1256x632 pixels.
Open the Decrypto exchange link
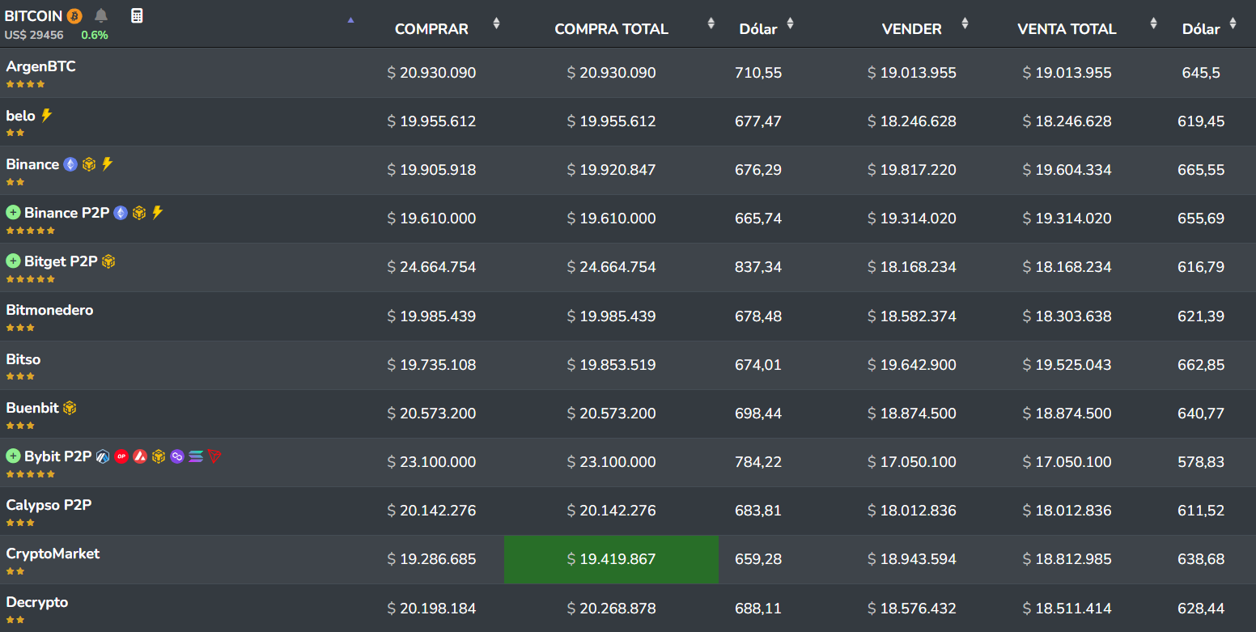[37, 602]
